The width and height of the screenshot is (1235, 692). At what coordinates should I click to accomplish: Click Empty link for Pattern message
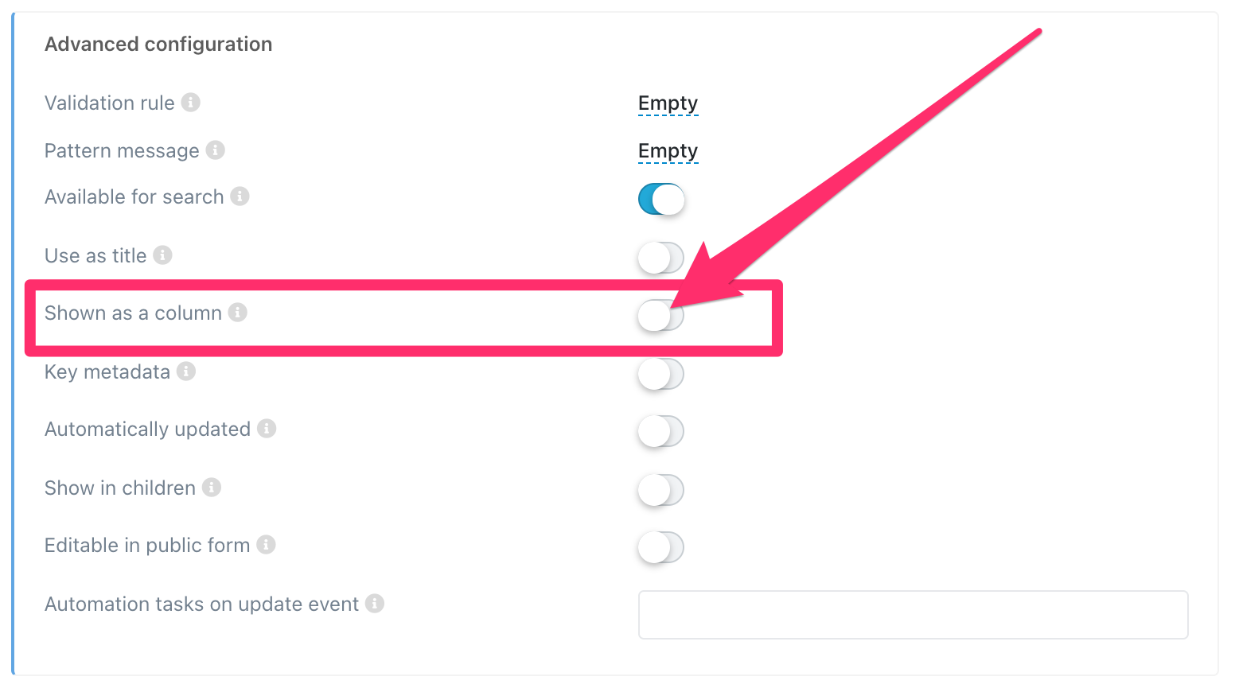[x=668, y=151]
